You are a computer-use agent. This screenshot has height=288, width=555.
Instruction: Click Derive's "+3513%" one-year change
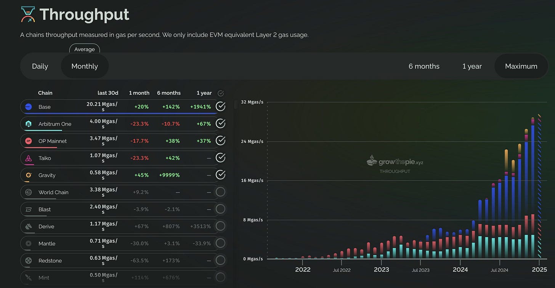click(201, 226)
